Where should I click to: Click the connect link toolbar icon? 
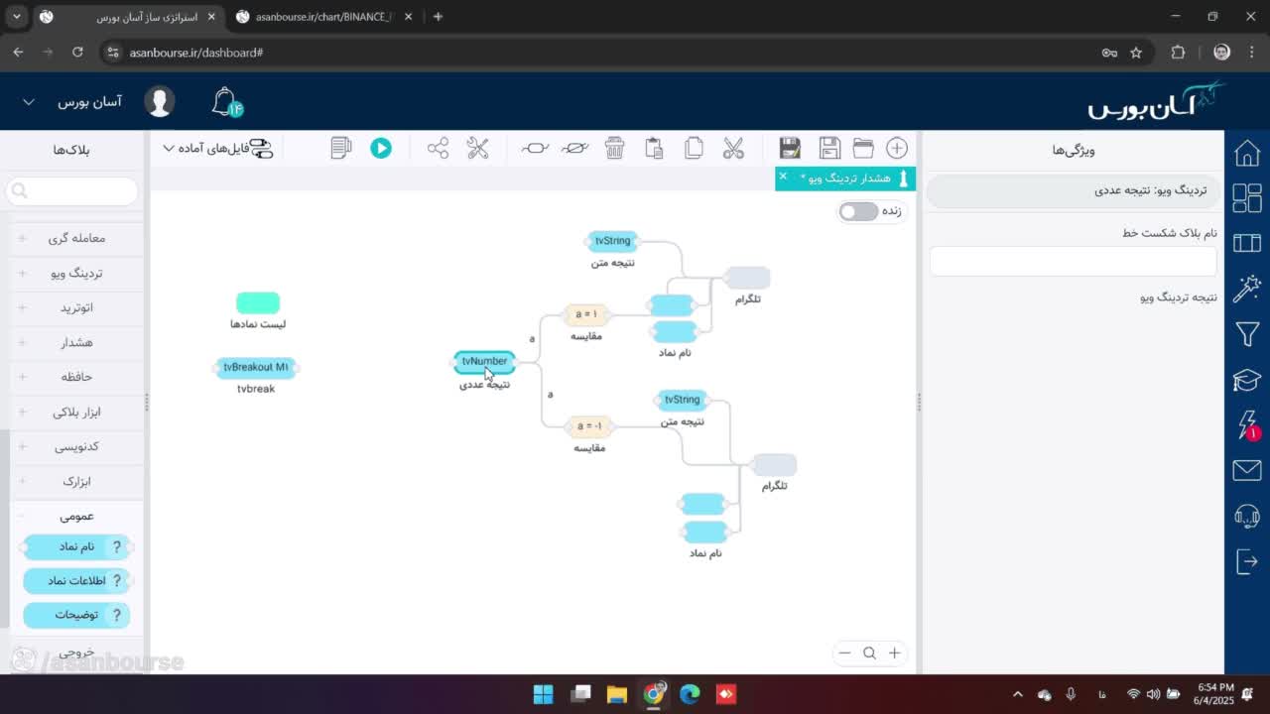535,148
